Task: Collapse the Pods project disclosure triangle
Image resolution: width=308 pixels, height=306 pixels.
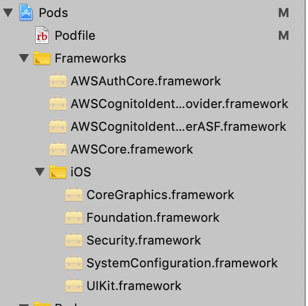Action: pyautogui.click(x=9, y=13)
